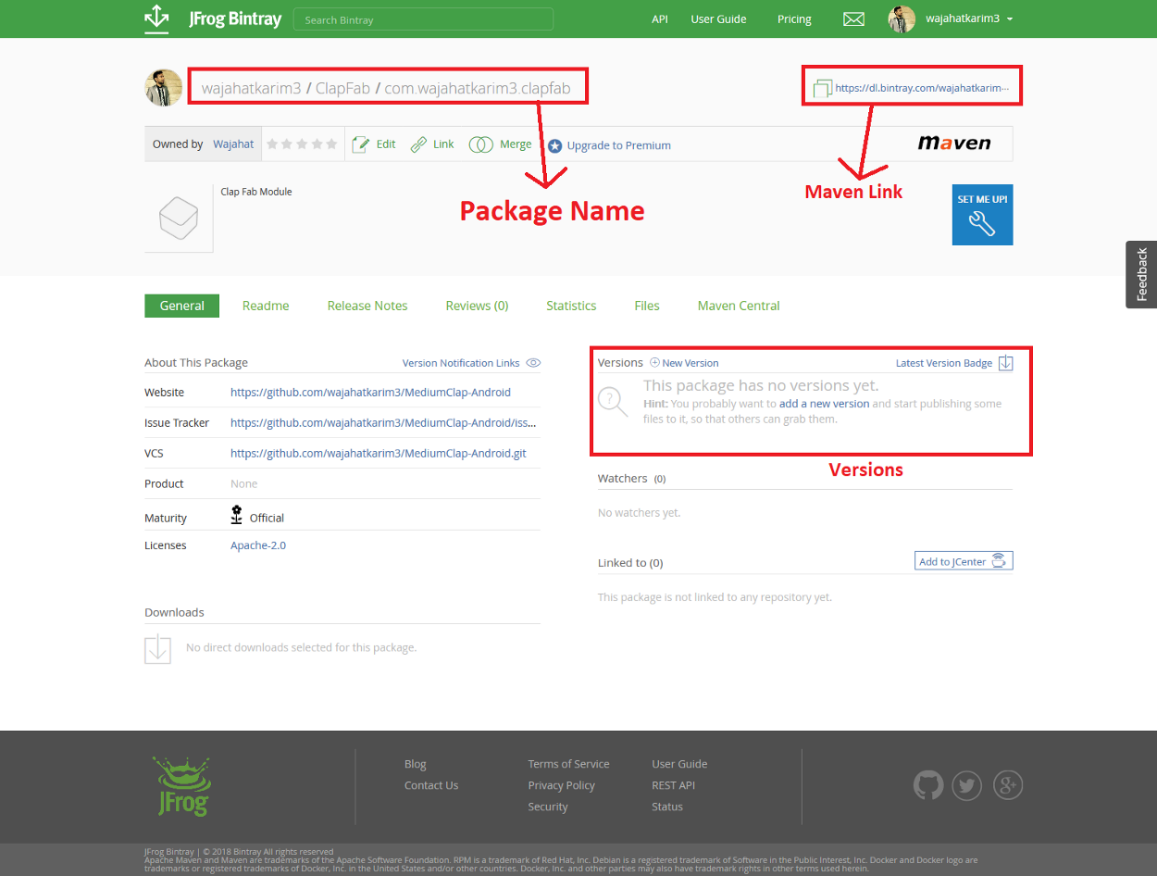Open the wajahatkarim3 breadcrumb link
Screen dimensions: 1157x876
coord(252,90)
